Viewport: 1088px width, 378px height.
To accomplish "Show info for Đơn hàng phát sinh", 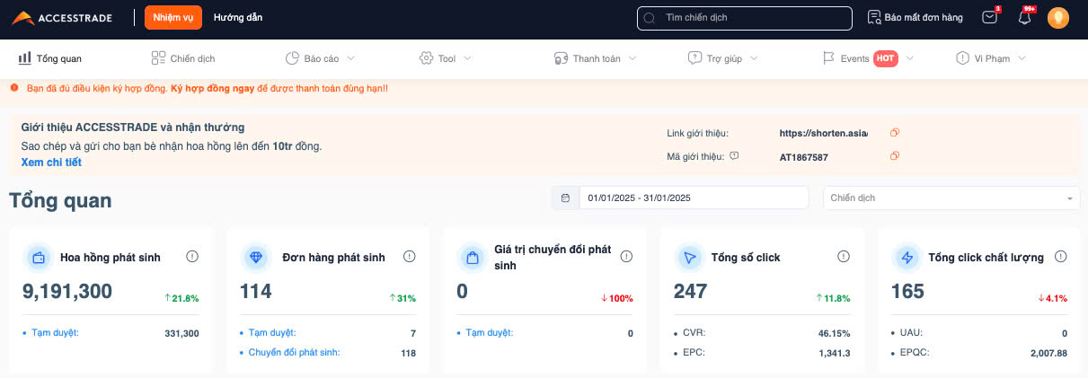I will [410, 257].
